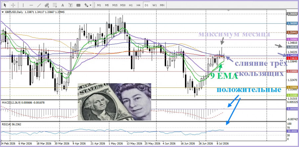This screenshot has height=147, width=299.
Task: Click the 1.33000 price level label
Action: point(292,71)
